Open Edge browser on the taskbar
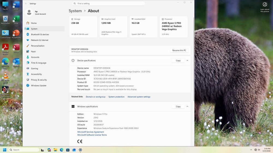This screenshot has width=273, height=153. [61, 150]
